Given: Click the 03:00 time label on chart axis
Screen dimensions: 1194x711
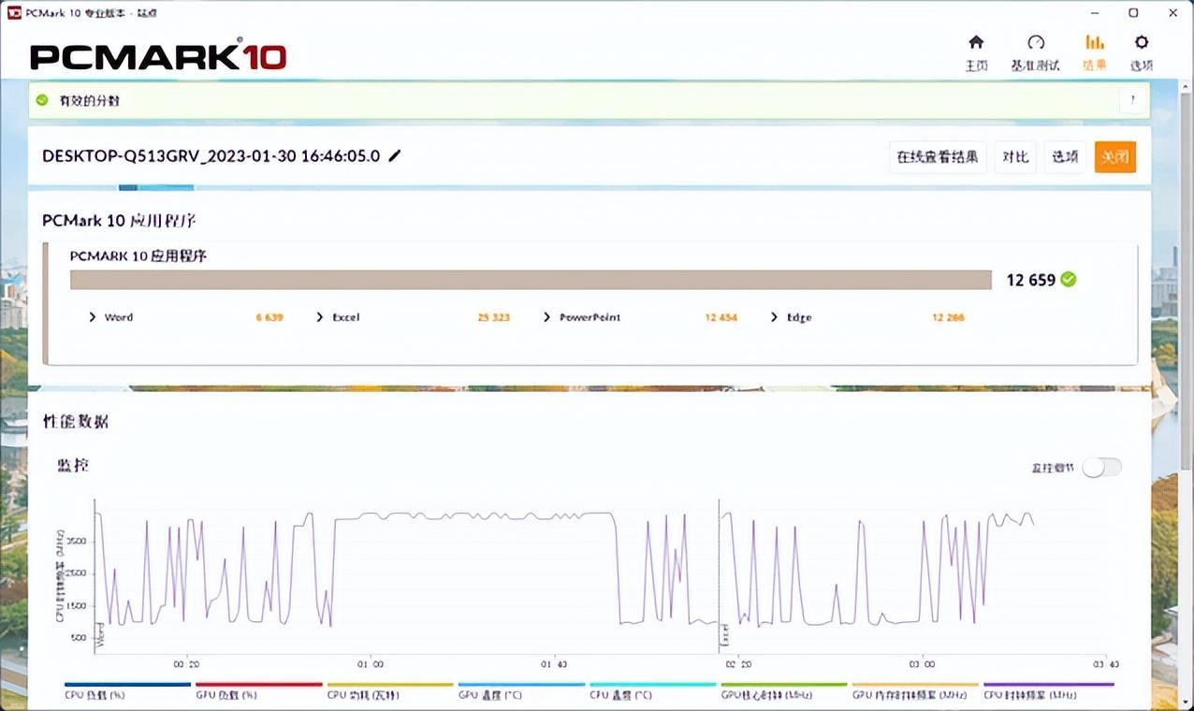Looking at the screenshot, I should 922,664.
